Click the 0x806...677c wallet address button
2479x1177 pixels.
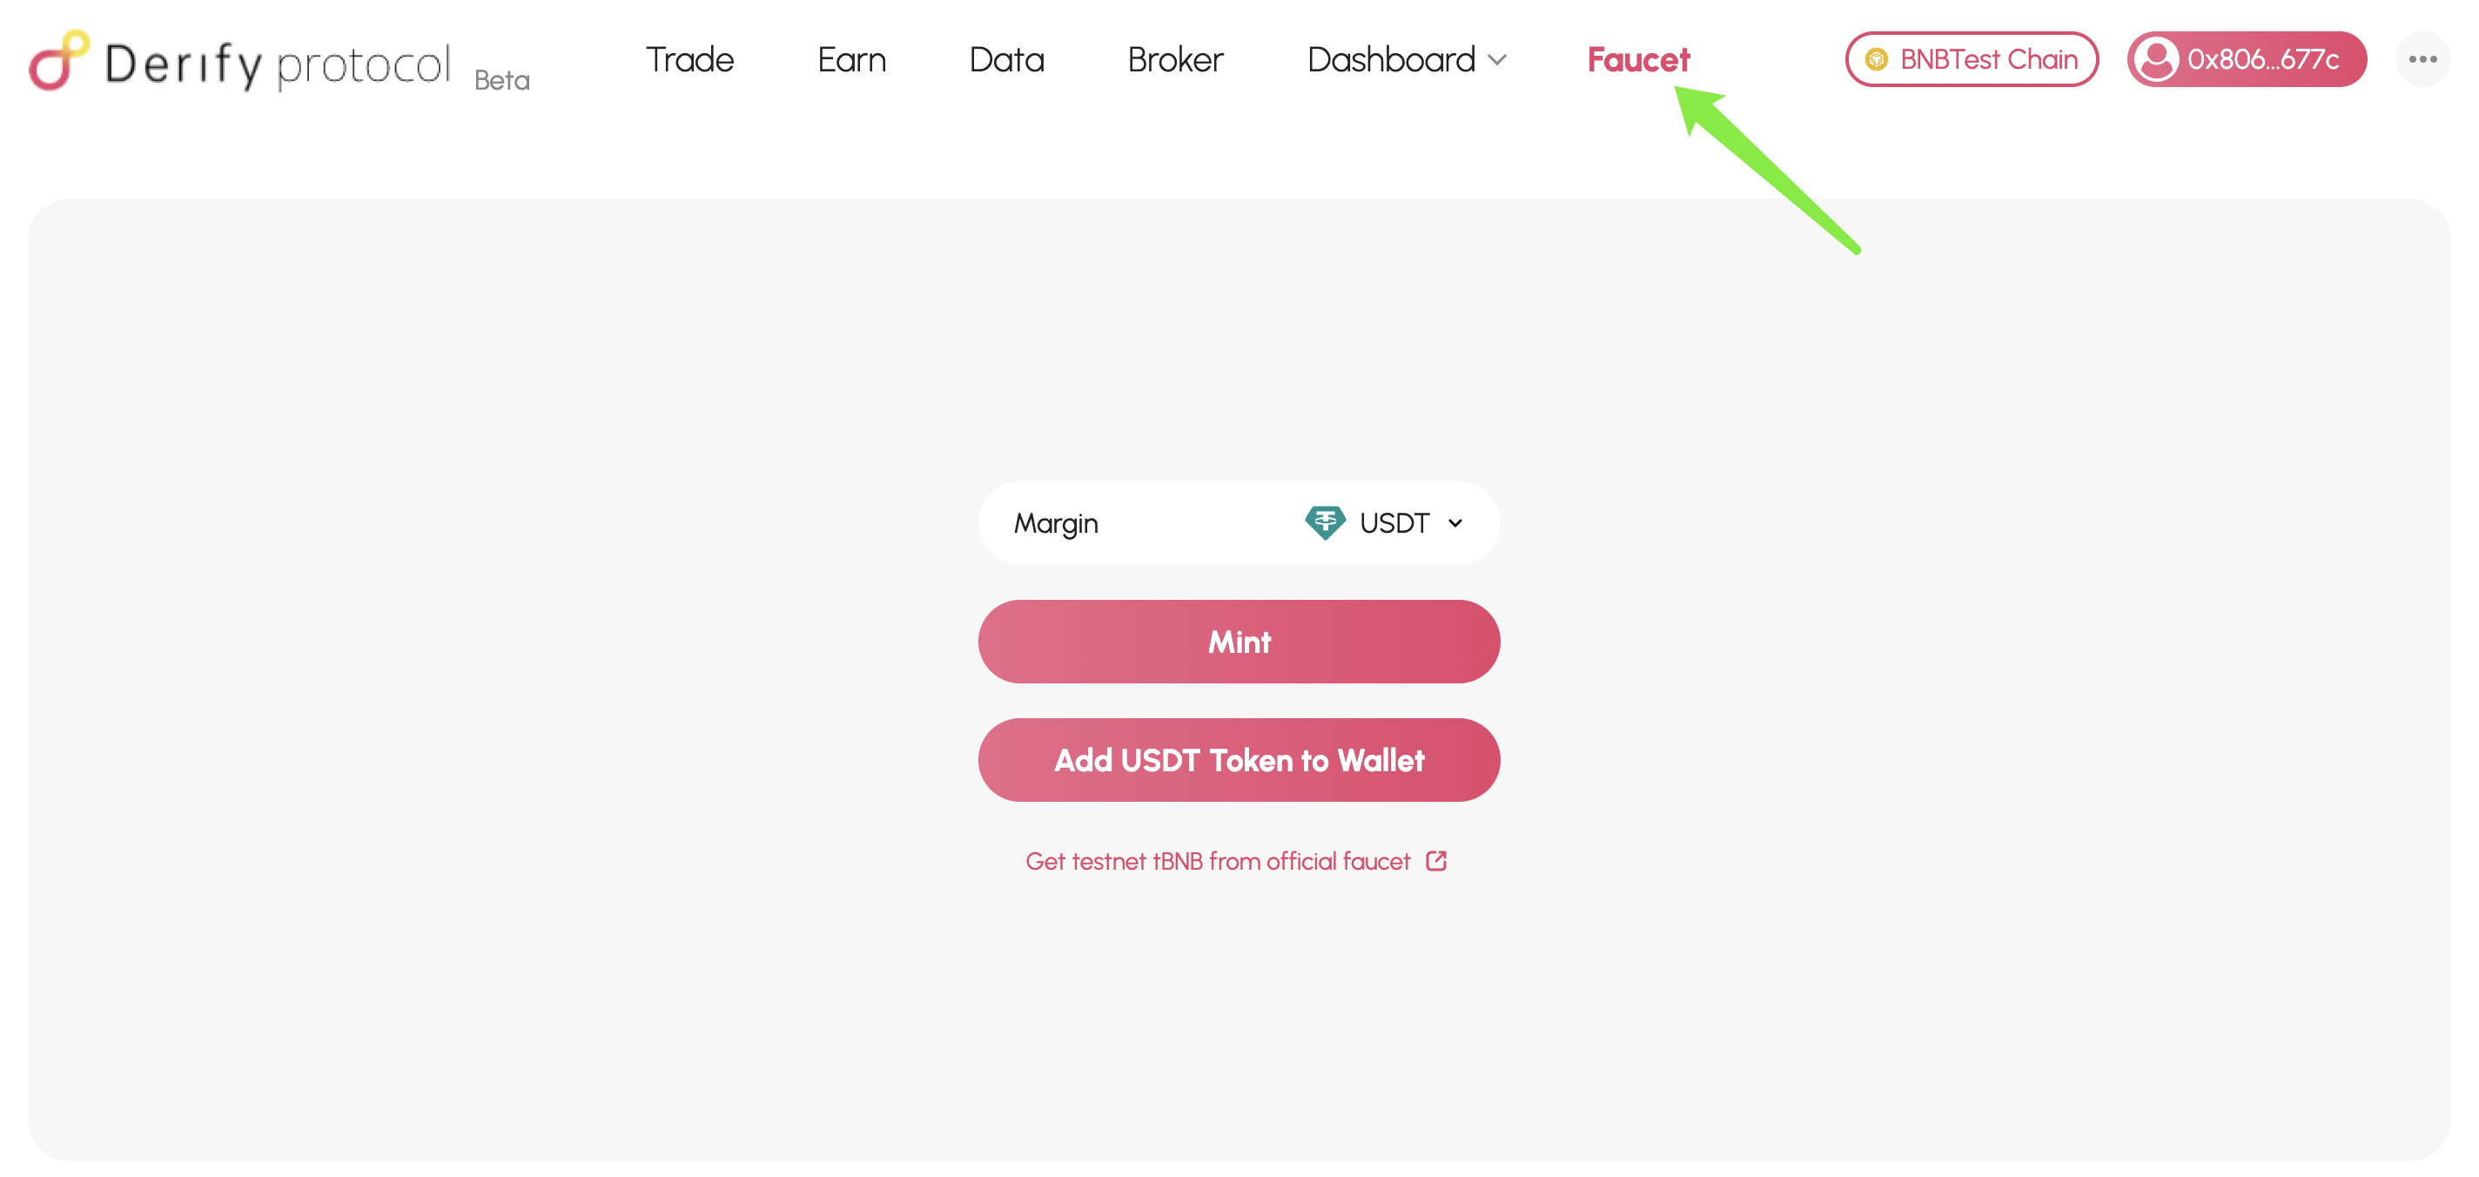[2246, 60]
